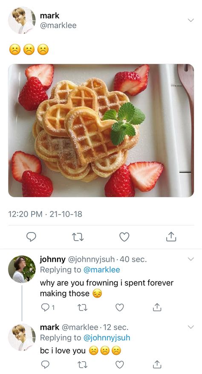
Task: Reply to mark's 'bc i love you' tweet
Action: (45, 364)
